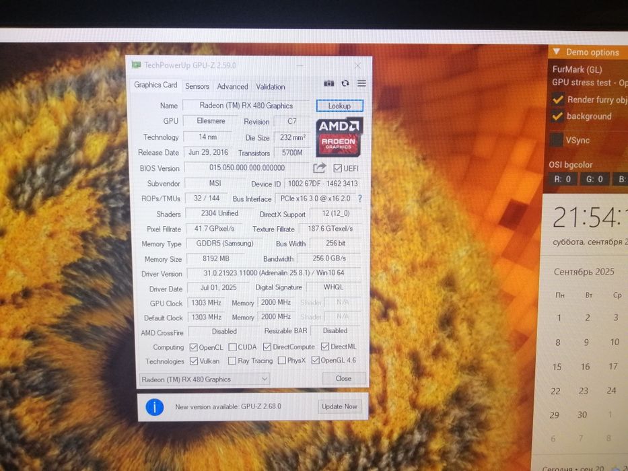Click the Сентябрь 2025 calendar header
Viewport: 628px width, 471px height.
click(584, 272)
